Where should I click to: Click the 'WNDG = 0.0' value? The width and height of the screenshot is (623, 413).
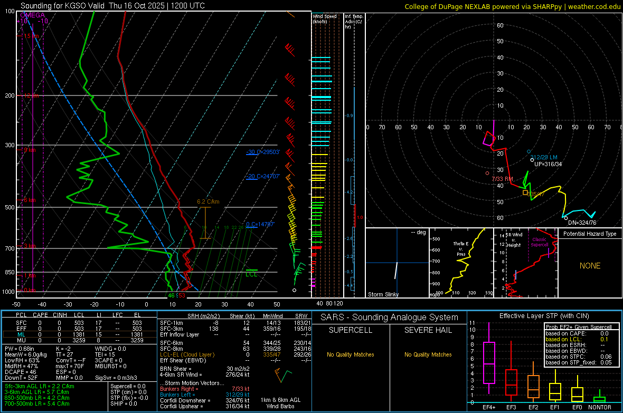click(x=110, y=349)
